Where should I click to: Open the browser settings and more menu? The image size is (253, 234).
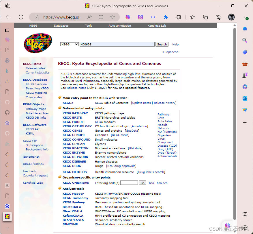245,17
